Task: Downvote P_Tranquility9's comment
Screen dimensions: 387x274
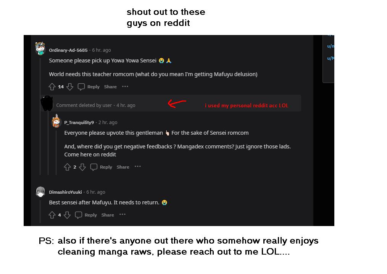Action: tap(82, 167)
